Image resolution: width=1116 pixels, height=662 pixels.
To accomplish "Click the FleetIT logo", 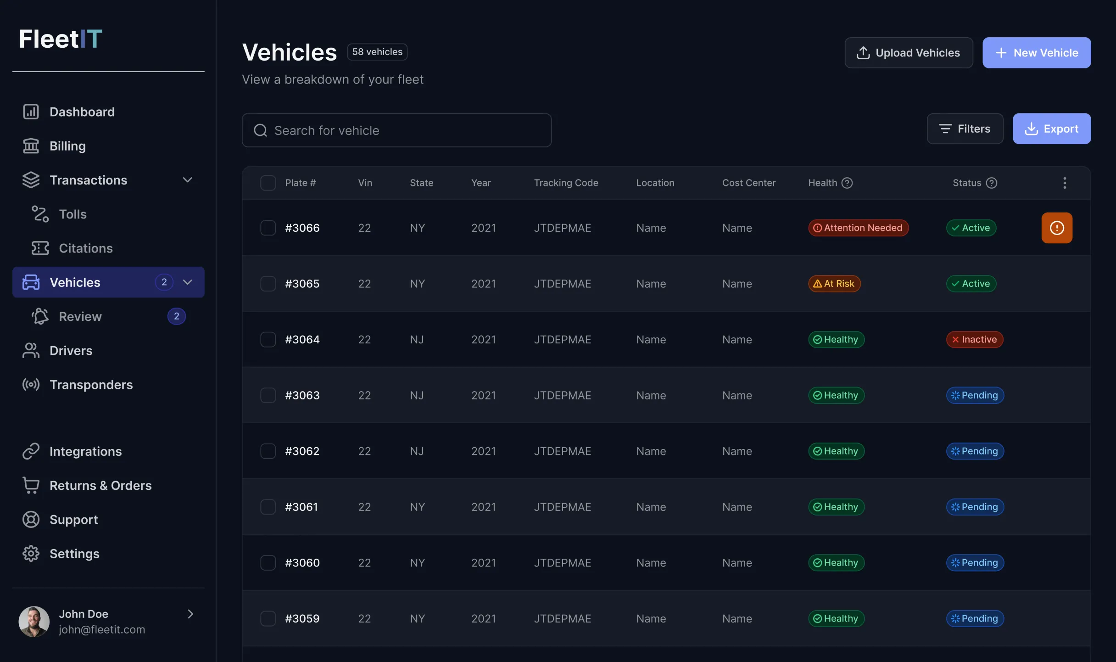I will (x=61, y=39).
